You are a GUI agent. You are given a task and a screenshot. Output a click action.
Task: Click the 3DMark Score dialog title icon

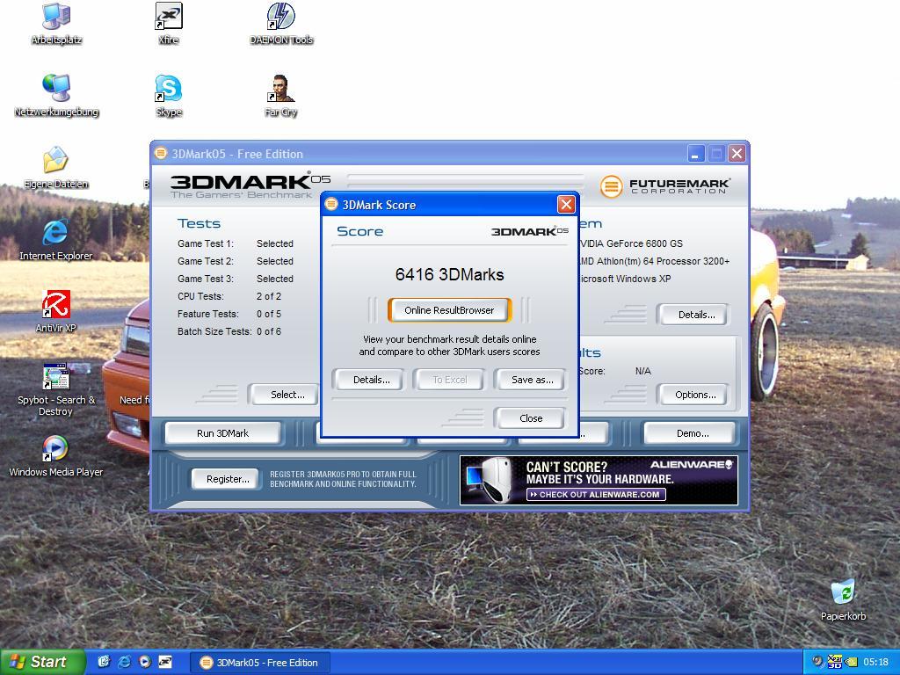pyautogui.click(x=331, y=204)
